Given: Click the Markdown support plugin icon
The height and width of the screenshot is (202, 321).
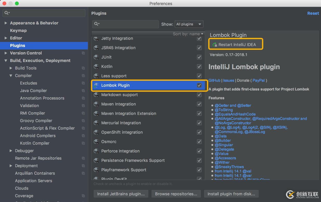Looking at the screenshot, I should pyautogui.click(x=96, y=95).
